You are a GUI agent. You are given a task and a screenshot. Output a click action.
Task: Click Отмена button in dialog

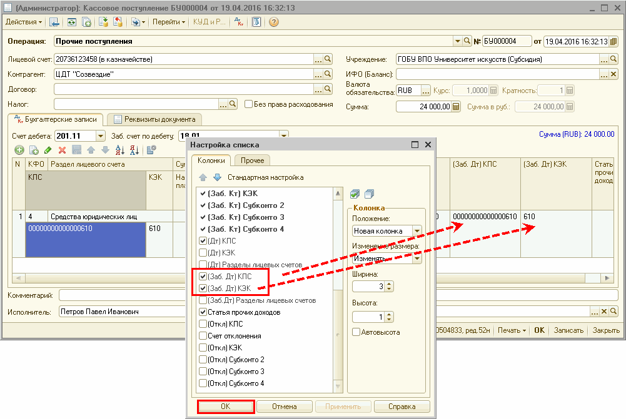[x=285, y=407]
